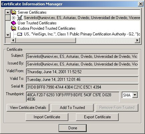The width and height of the screenshot is (145, 134).
Task: Click the horizontal scrollbar thumb in certificate tree
Action: pyautogui.click(x=46, y=40)
